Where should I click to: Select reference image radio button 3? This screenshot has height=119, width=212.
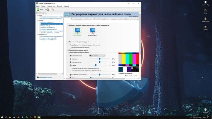click(135, 76)
